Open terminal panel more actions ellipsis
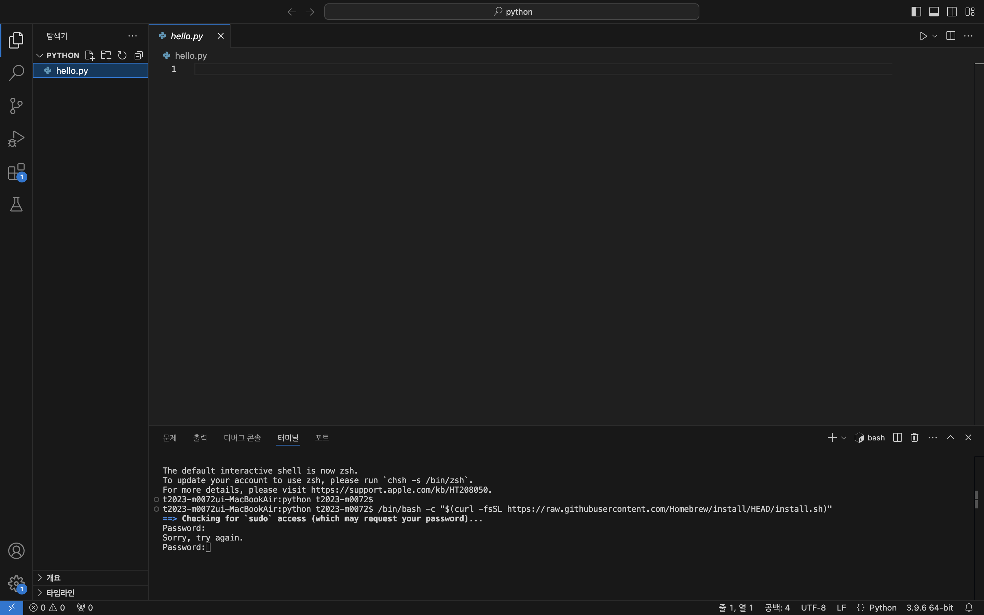This screenshot has width=984, height=615. click(933, 438)
